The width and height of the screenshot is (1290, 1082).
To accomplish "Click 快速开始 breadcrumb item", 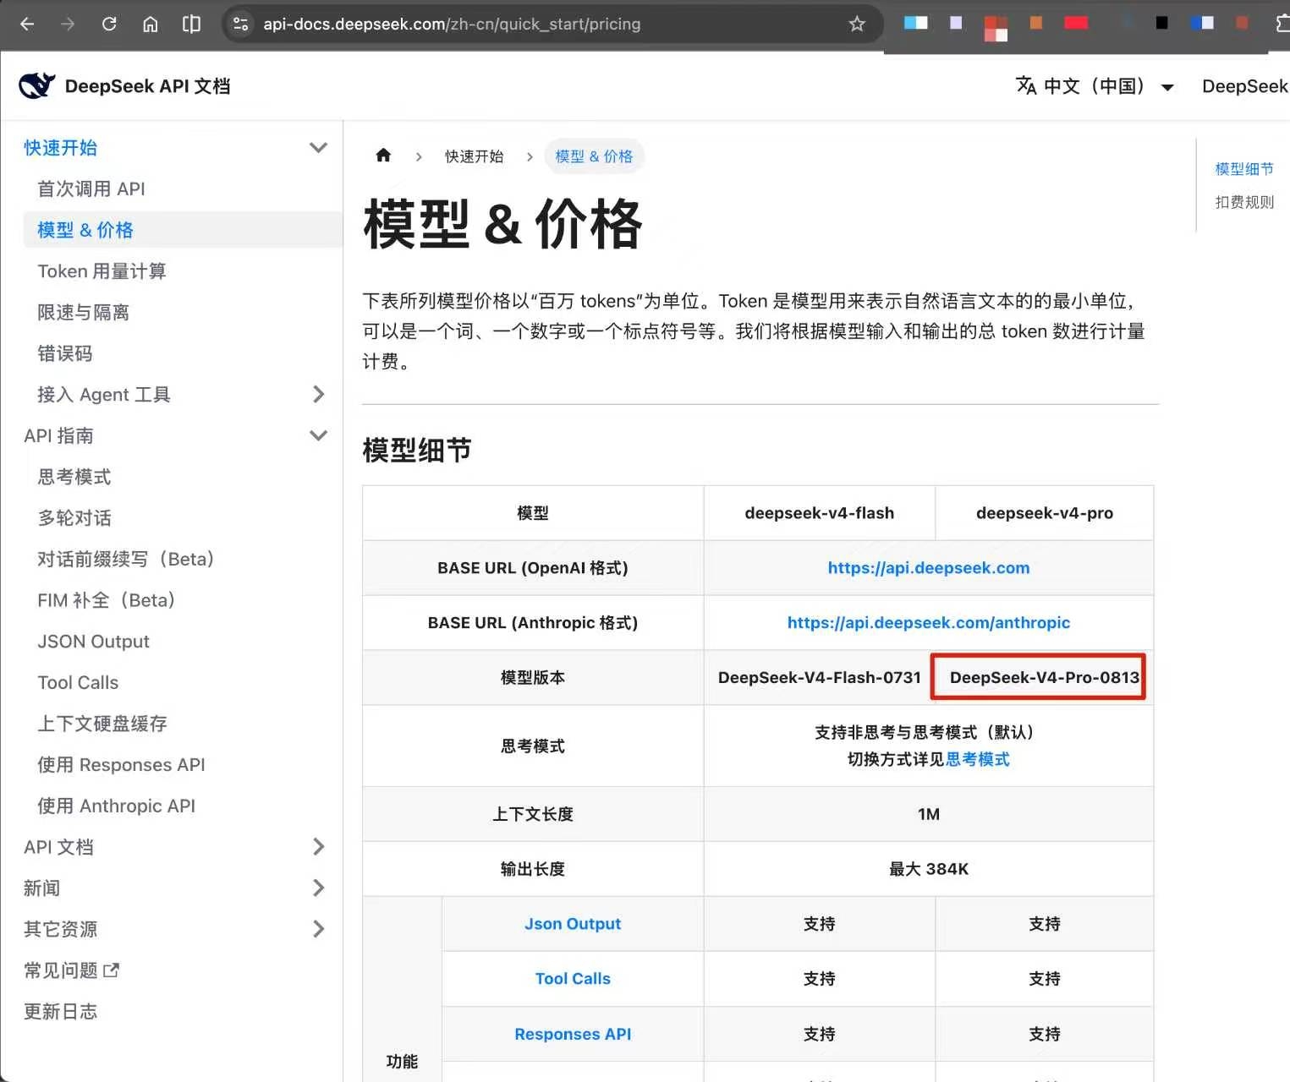I will click(x=474, y=156).
